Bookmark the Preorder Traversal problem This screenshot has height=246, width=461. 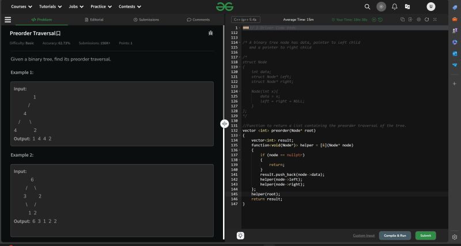tap(58, 33)
